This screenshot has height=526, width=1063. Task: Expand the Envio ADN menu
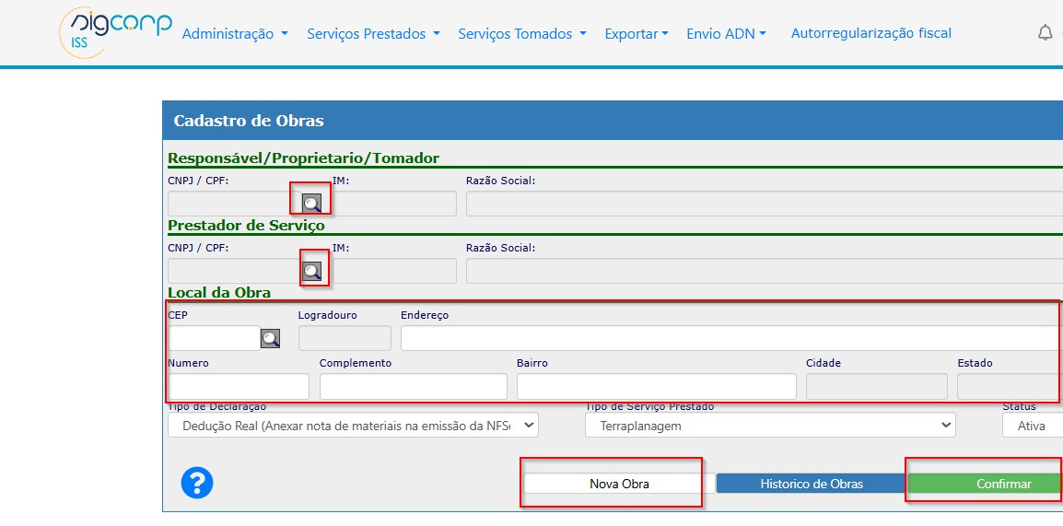click(x=726, y=34)
